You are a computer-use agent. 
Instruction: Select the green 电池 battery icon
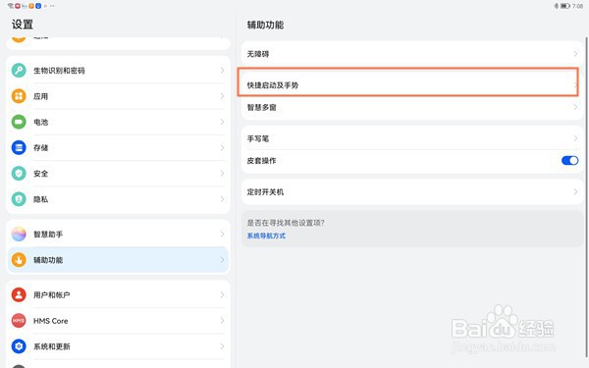click(19, 122)
